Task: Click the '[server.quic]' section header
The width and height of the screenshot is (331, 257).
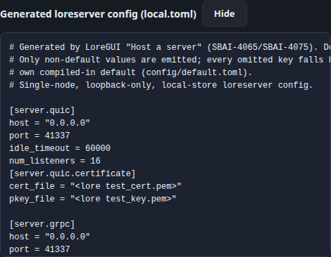Action: [42, 110]
